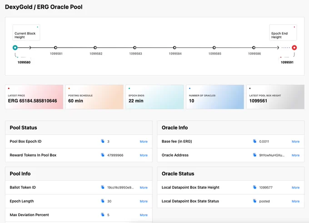Click the DexyGold / ERG Oracle Pool title
Viewport: 309px width, 223px height.
[44, 7]
